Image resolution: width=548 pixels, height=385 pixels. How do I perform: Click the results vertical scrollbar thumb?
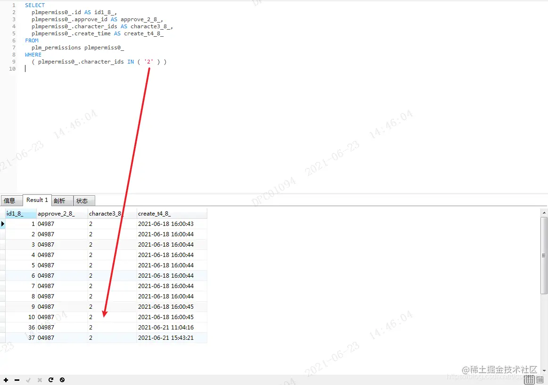pyautogui.click(x=544, y=256)
